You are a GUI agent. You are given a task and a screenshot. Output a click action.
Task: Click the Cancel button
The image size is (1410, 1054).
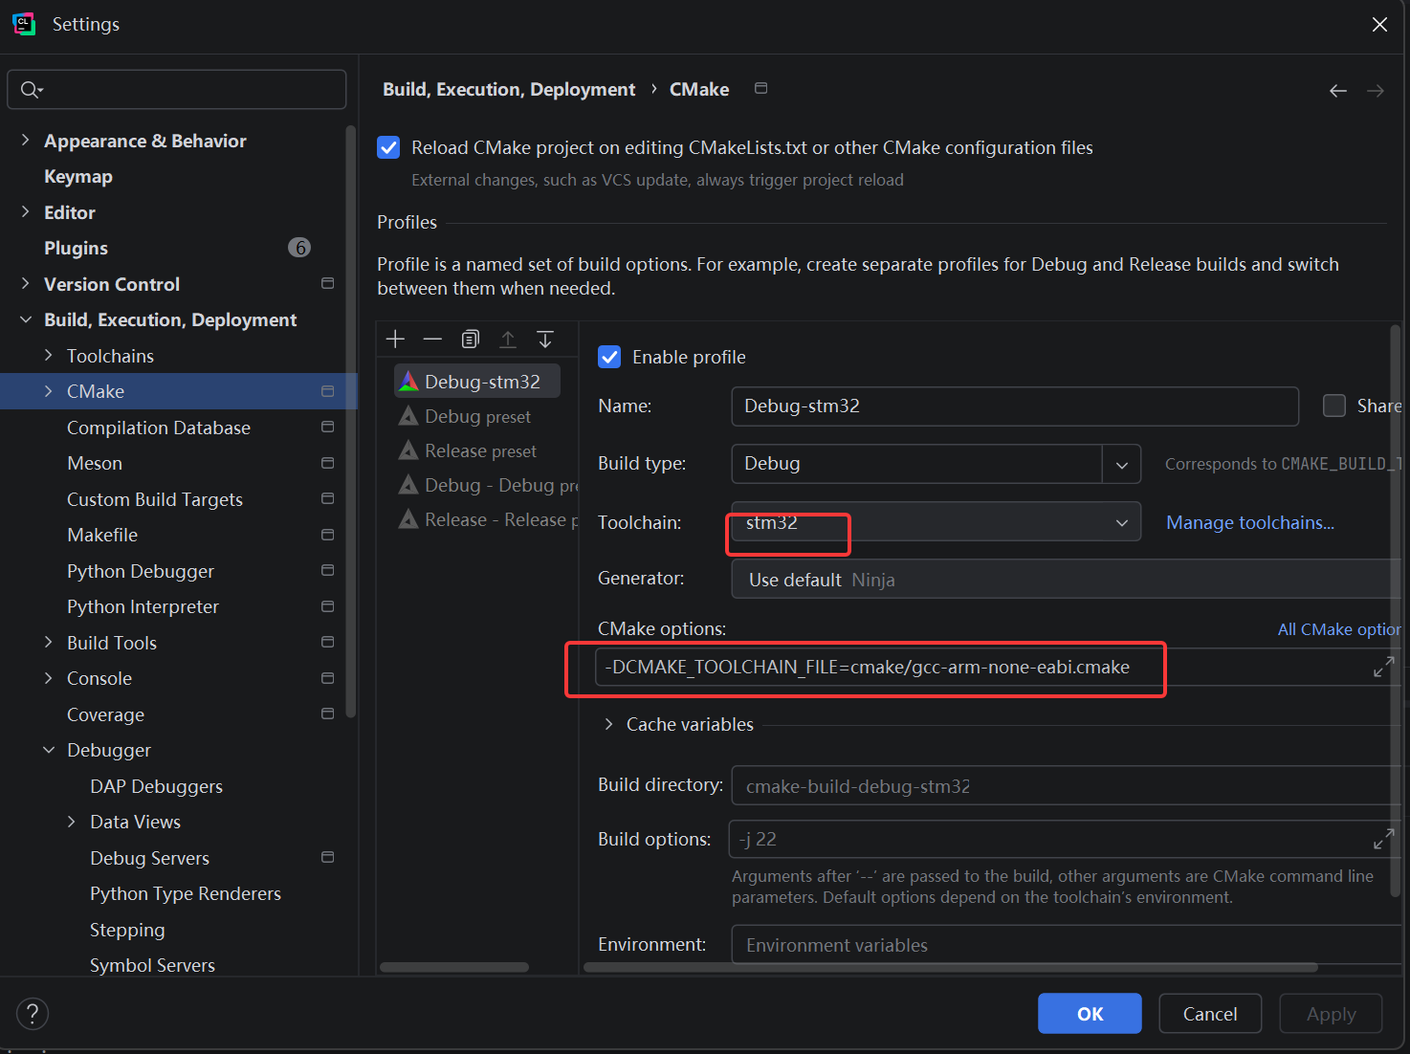(x=1210, y=1014)
